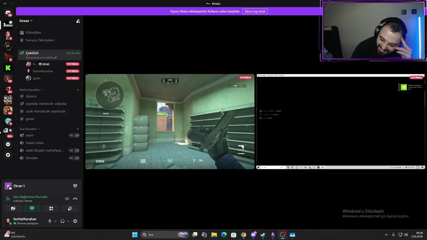The image size is (427, 240).
Task: Create channel in Ses Kanalları category
Action: [x=78, y=129]
